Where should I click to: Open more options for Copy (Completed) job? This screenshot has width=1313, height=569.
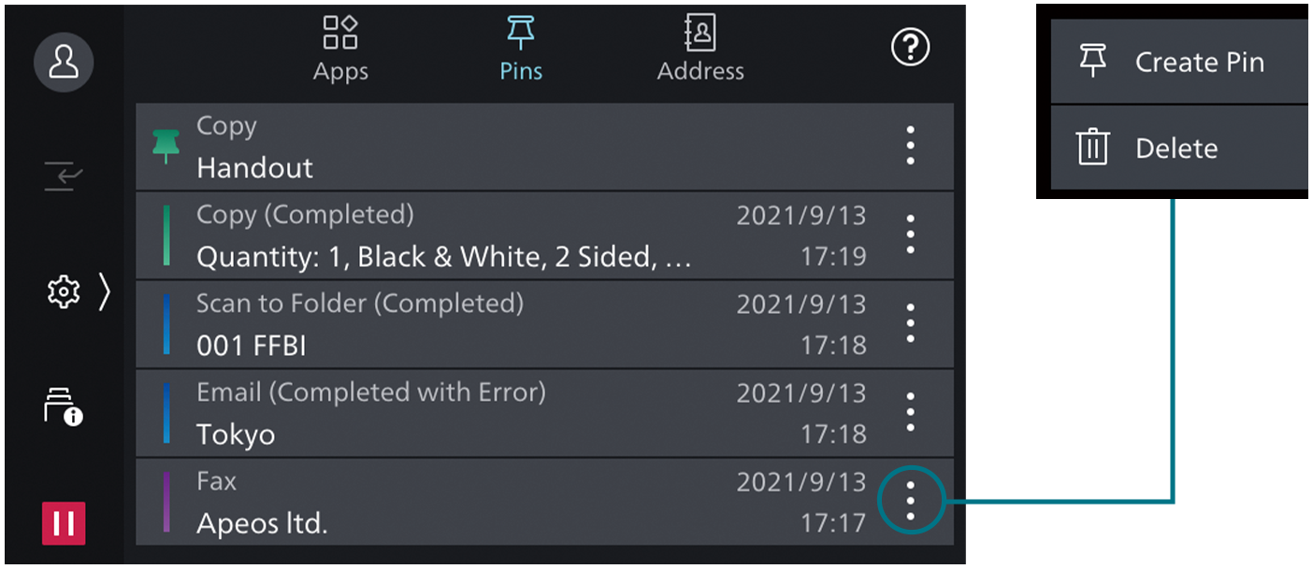click(x=910, y=235)
